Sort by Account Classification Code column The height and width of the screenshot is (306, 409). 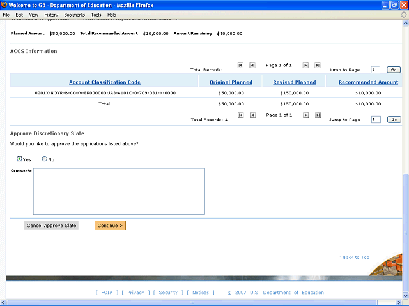pyautogui.click(x=105, y=82)
